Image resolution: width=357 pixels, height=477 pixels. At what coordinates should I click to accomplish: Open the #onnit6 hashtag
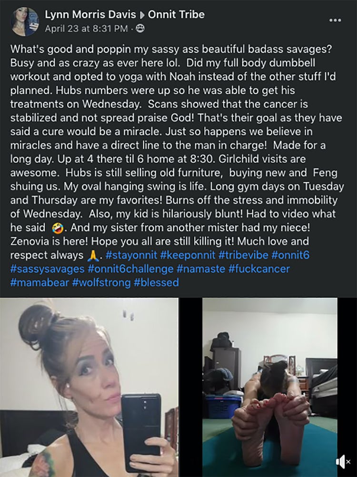pyautogui.click(x=290, y=255)
